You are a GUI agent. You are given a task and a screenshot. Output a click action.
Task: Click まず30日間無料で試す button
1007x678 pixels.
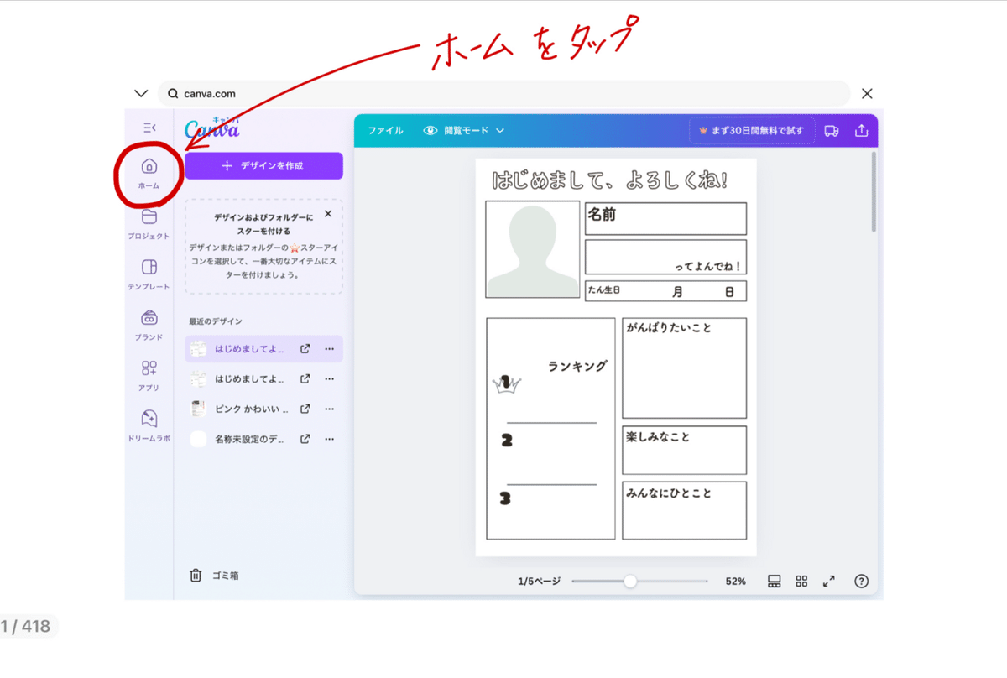point(751,131)
